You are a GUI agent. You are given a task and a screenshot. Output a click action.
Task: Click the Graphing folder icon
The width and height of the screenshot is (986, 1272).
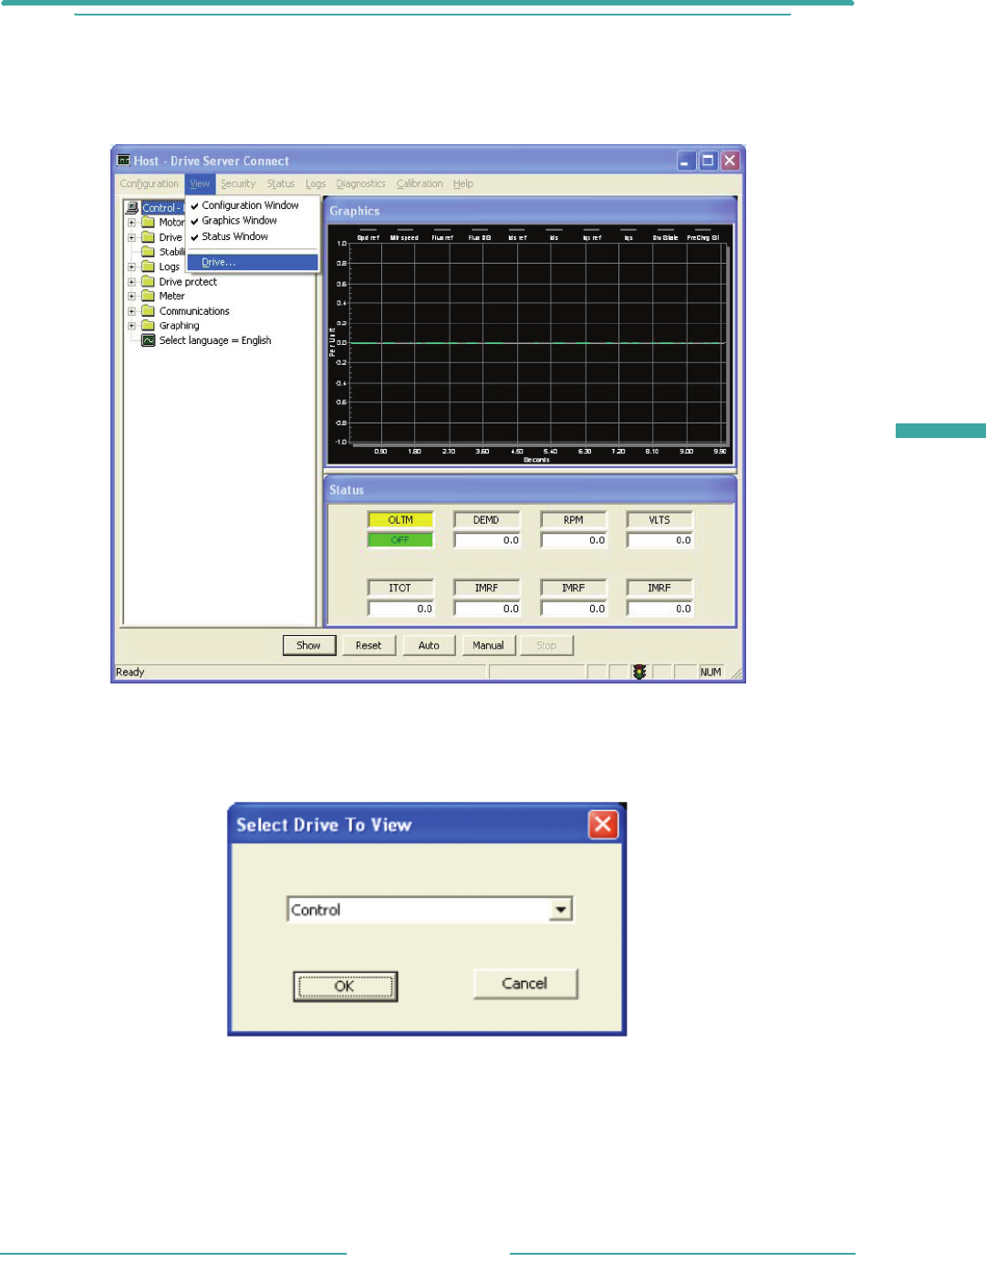[x=148, y=325]
